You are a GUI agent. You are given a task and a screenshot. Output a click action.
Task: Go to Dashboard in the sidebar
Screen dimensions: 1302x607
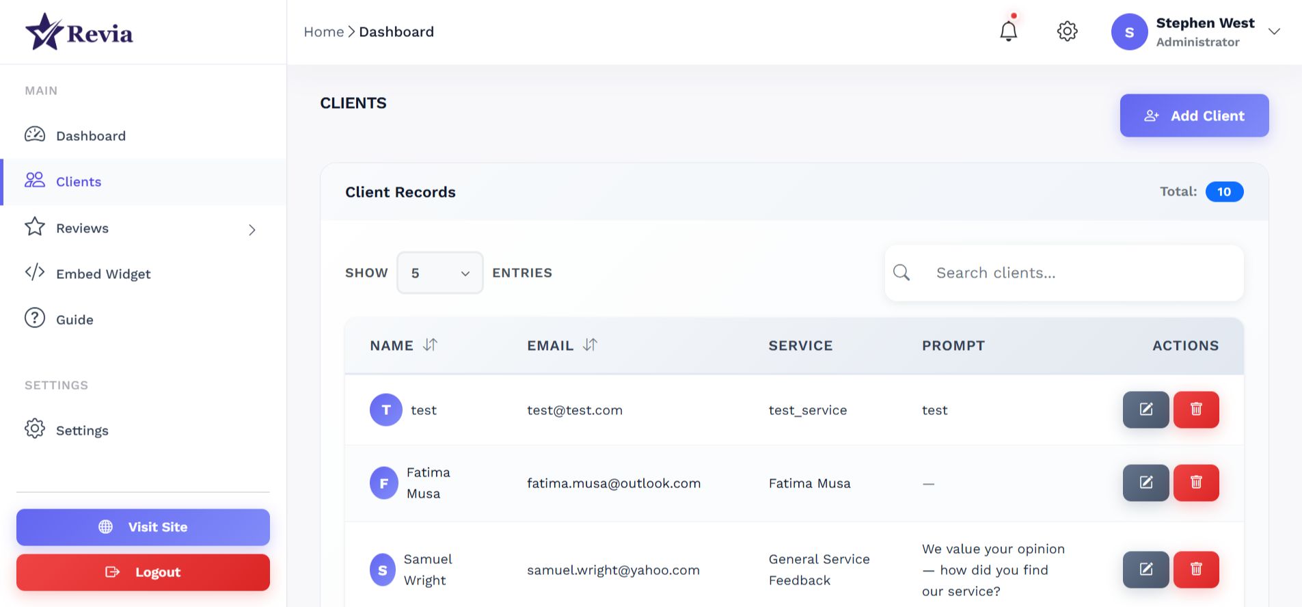point(90,135)
